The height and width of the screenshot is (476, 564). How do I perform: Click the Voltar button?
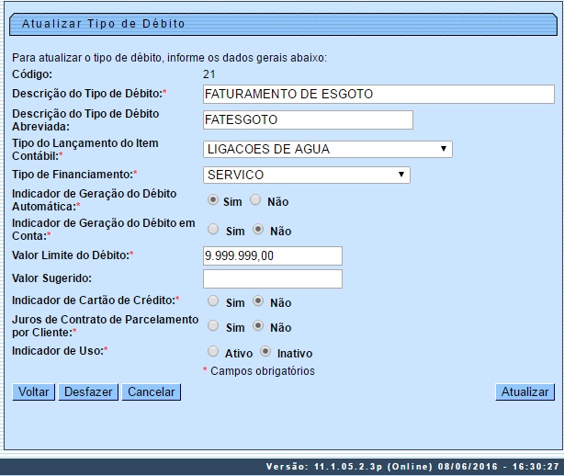pyautogui.click(x=34, y=391)
